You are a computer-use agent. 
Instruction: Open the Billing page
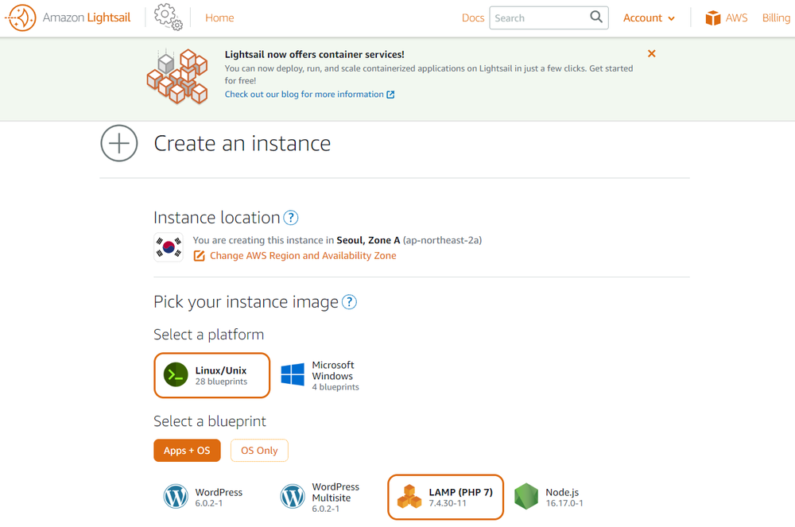776,17
